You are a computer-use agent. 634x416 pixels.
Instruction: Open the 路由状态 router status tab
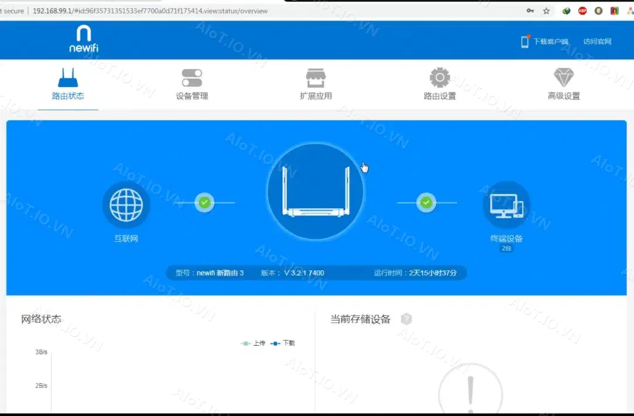[68, 84]
